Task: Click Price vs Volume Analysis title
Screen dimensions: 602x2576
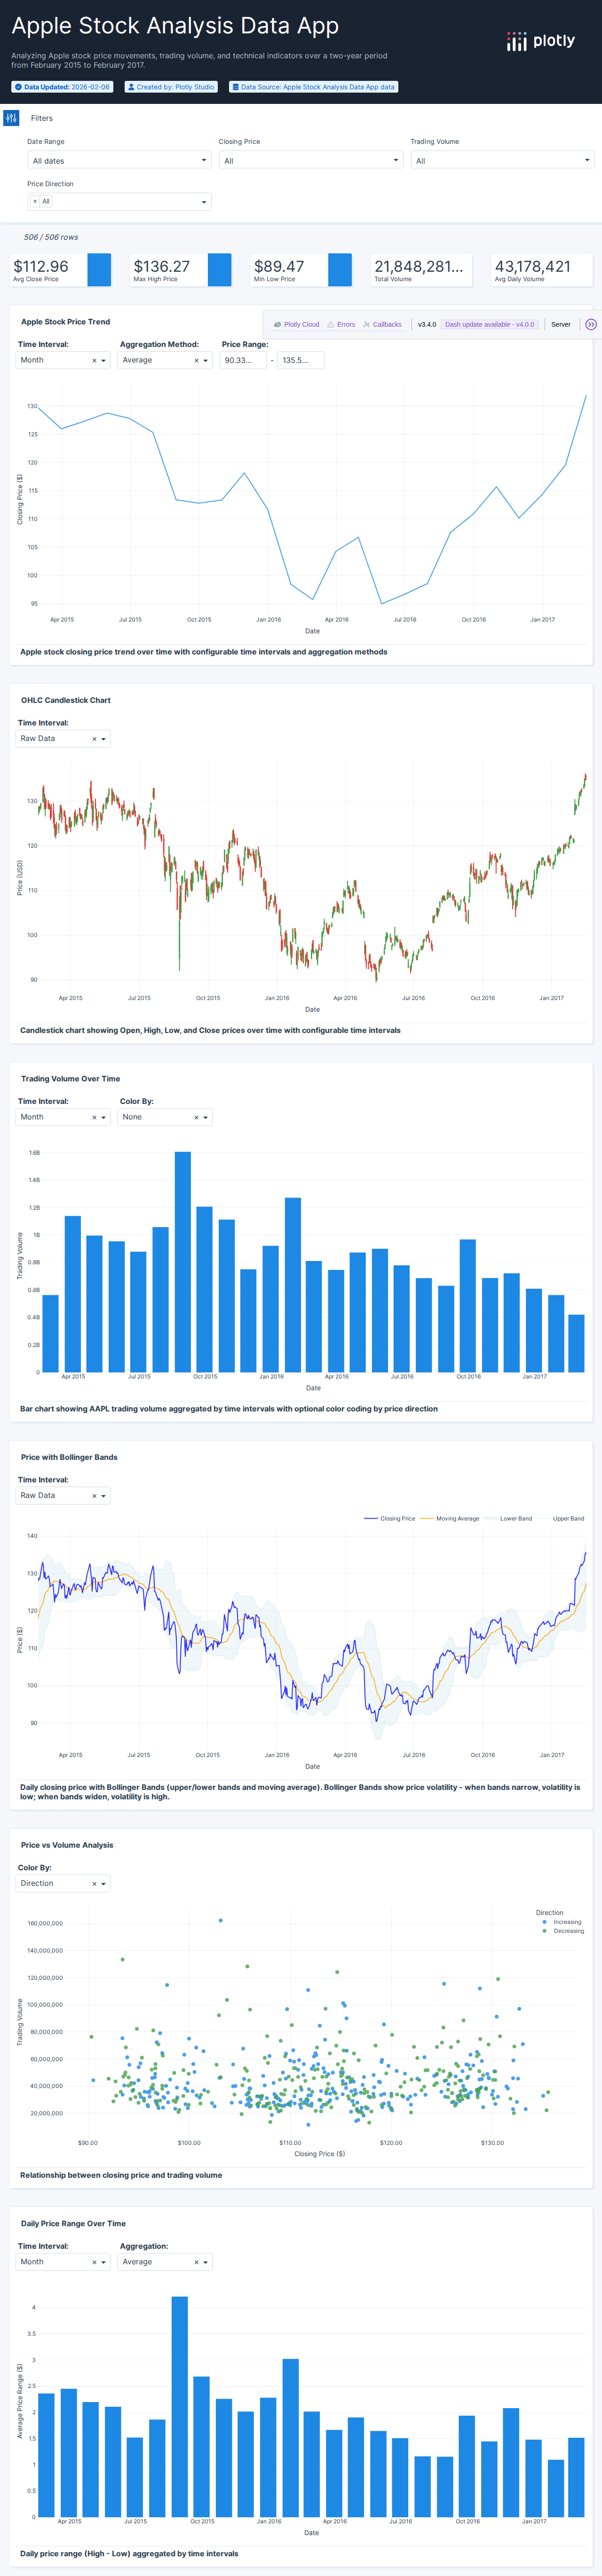Action: coord(67,1846)
